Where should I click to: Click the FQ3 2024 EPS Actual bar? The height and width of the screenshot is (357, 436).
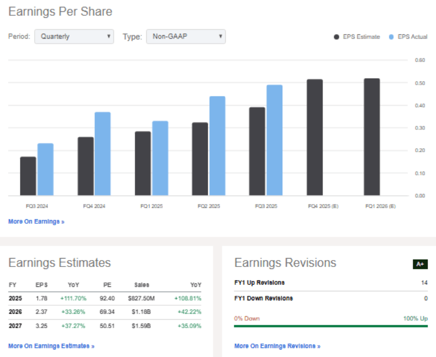coord(45,169)
